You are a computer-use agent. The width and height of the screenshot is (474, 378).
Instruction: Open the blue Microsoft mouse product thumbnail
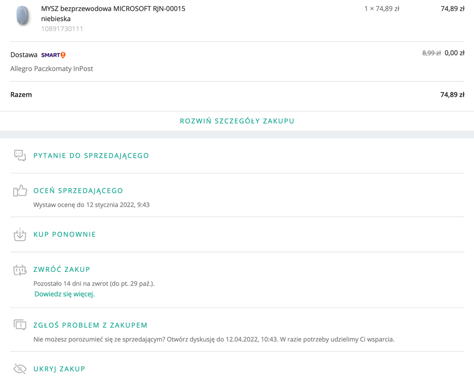point(22,16)
